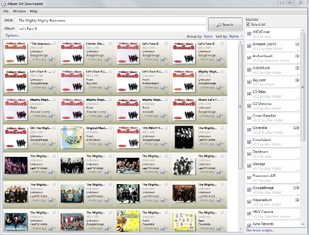Save the ArkivMusic cover image
Image resolution: width=309 pixels, height=235 pixels.
pyautogui.click(x=107, y=143)
